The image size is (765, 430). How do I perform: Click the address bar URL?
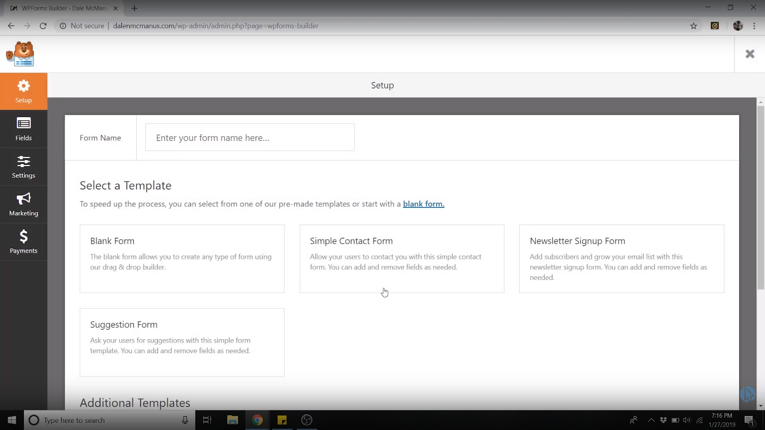tap(216, 26)
